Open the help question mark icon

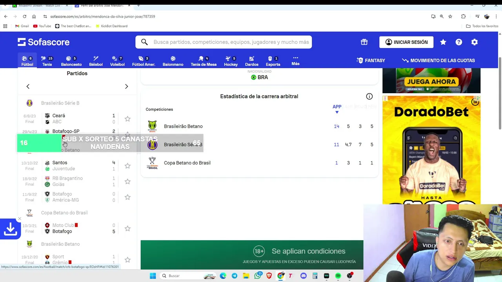(x=459, y=42)
